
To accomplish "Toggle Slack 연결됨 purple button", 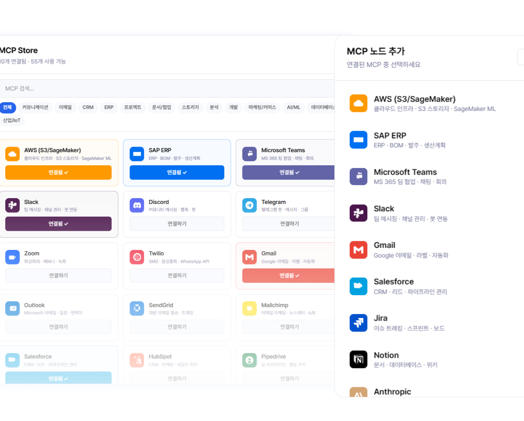I will [58, 224].
